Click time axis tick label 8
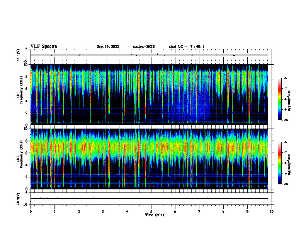 coord(223,211)
